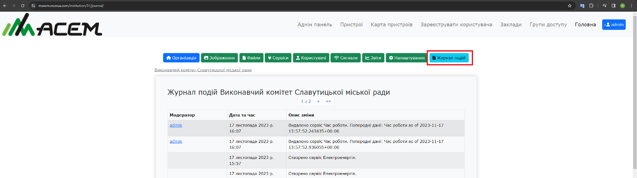The height and width of the screenshot is (178, 637).
Task: Open the Звіти tab button
Action: click(x=373, y=58)
